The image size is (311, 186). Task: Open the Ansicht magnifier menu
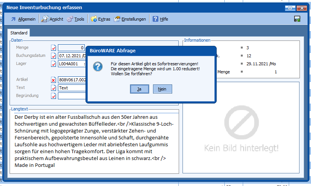click(x=52, y=19)
